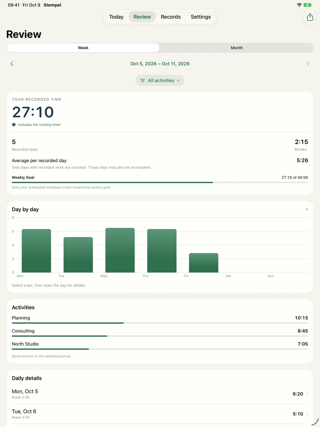Click Includes the running timer text
Image resolution: width=320 pixels, height=427 pixels.
(39, 125)
